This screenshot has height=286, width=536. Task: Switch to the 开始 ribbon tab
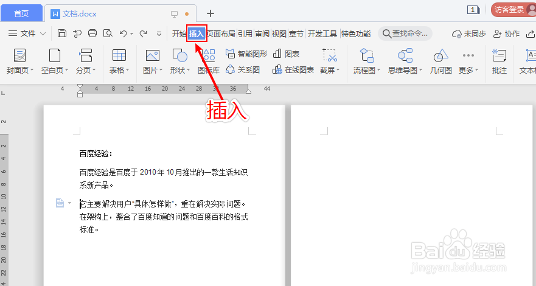[x=179, y=33]
